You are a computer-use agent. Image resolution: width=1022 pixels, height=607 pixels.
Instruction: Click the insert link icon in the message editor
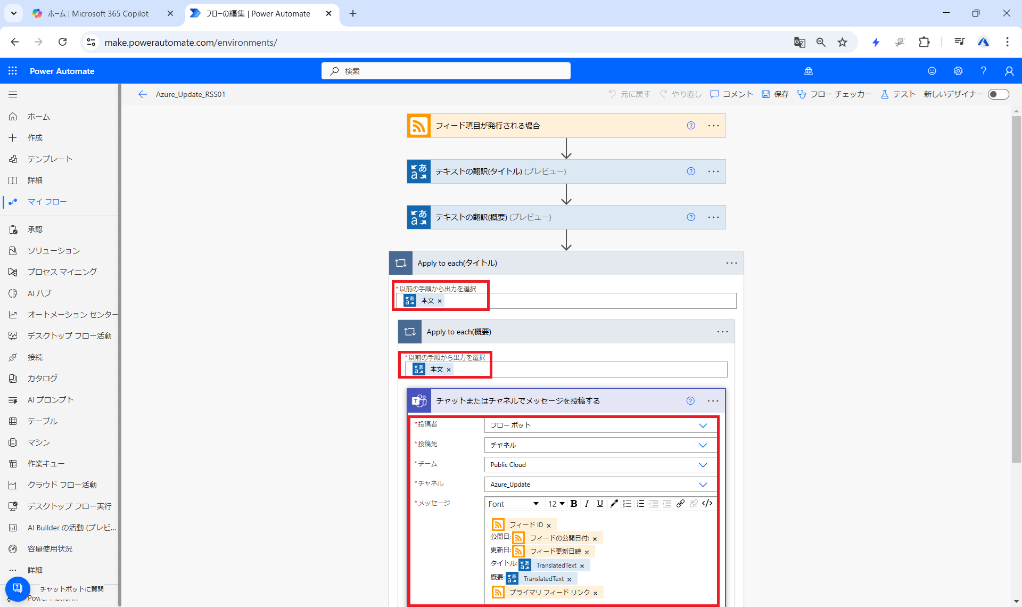click(680, 504)
